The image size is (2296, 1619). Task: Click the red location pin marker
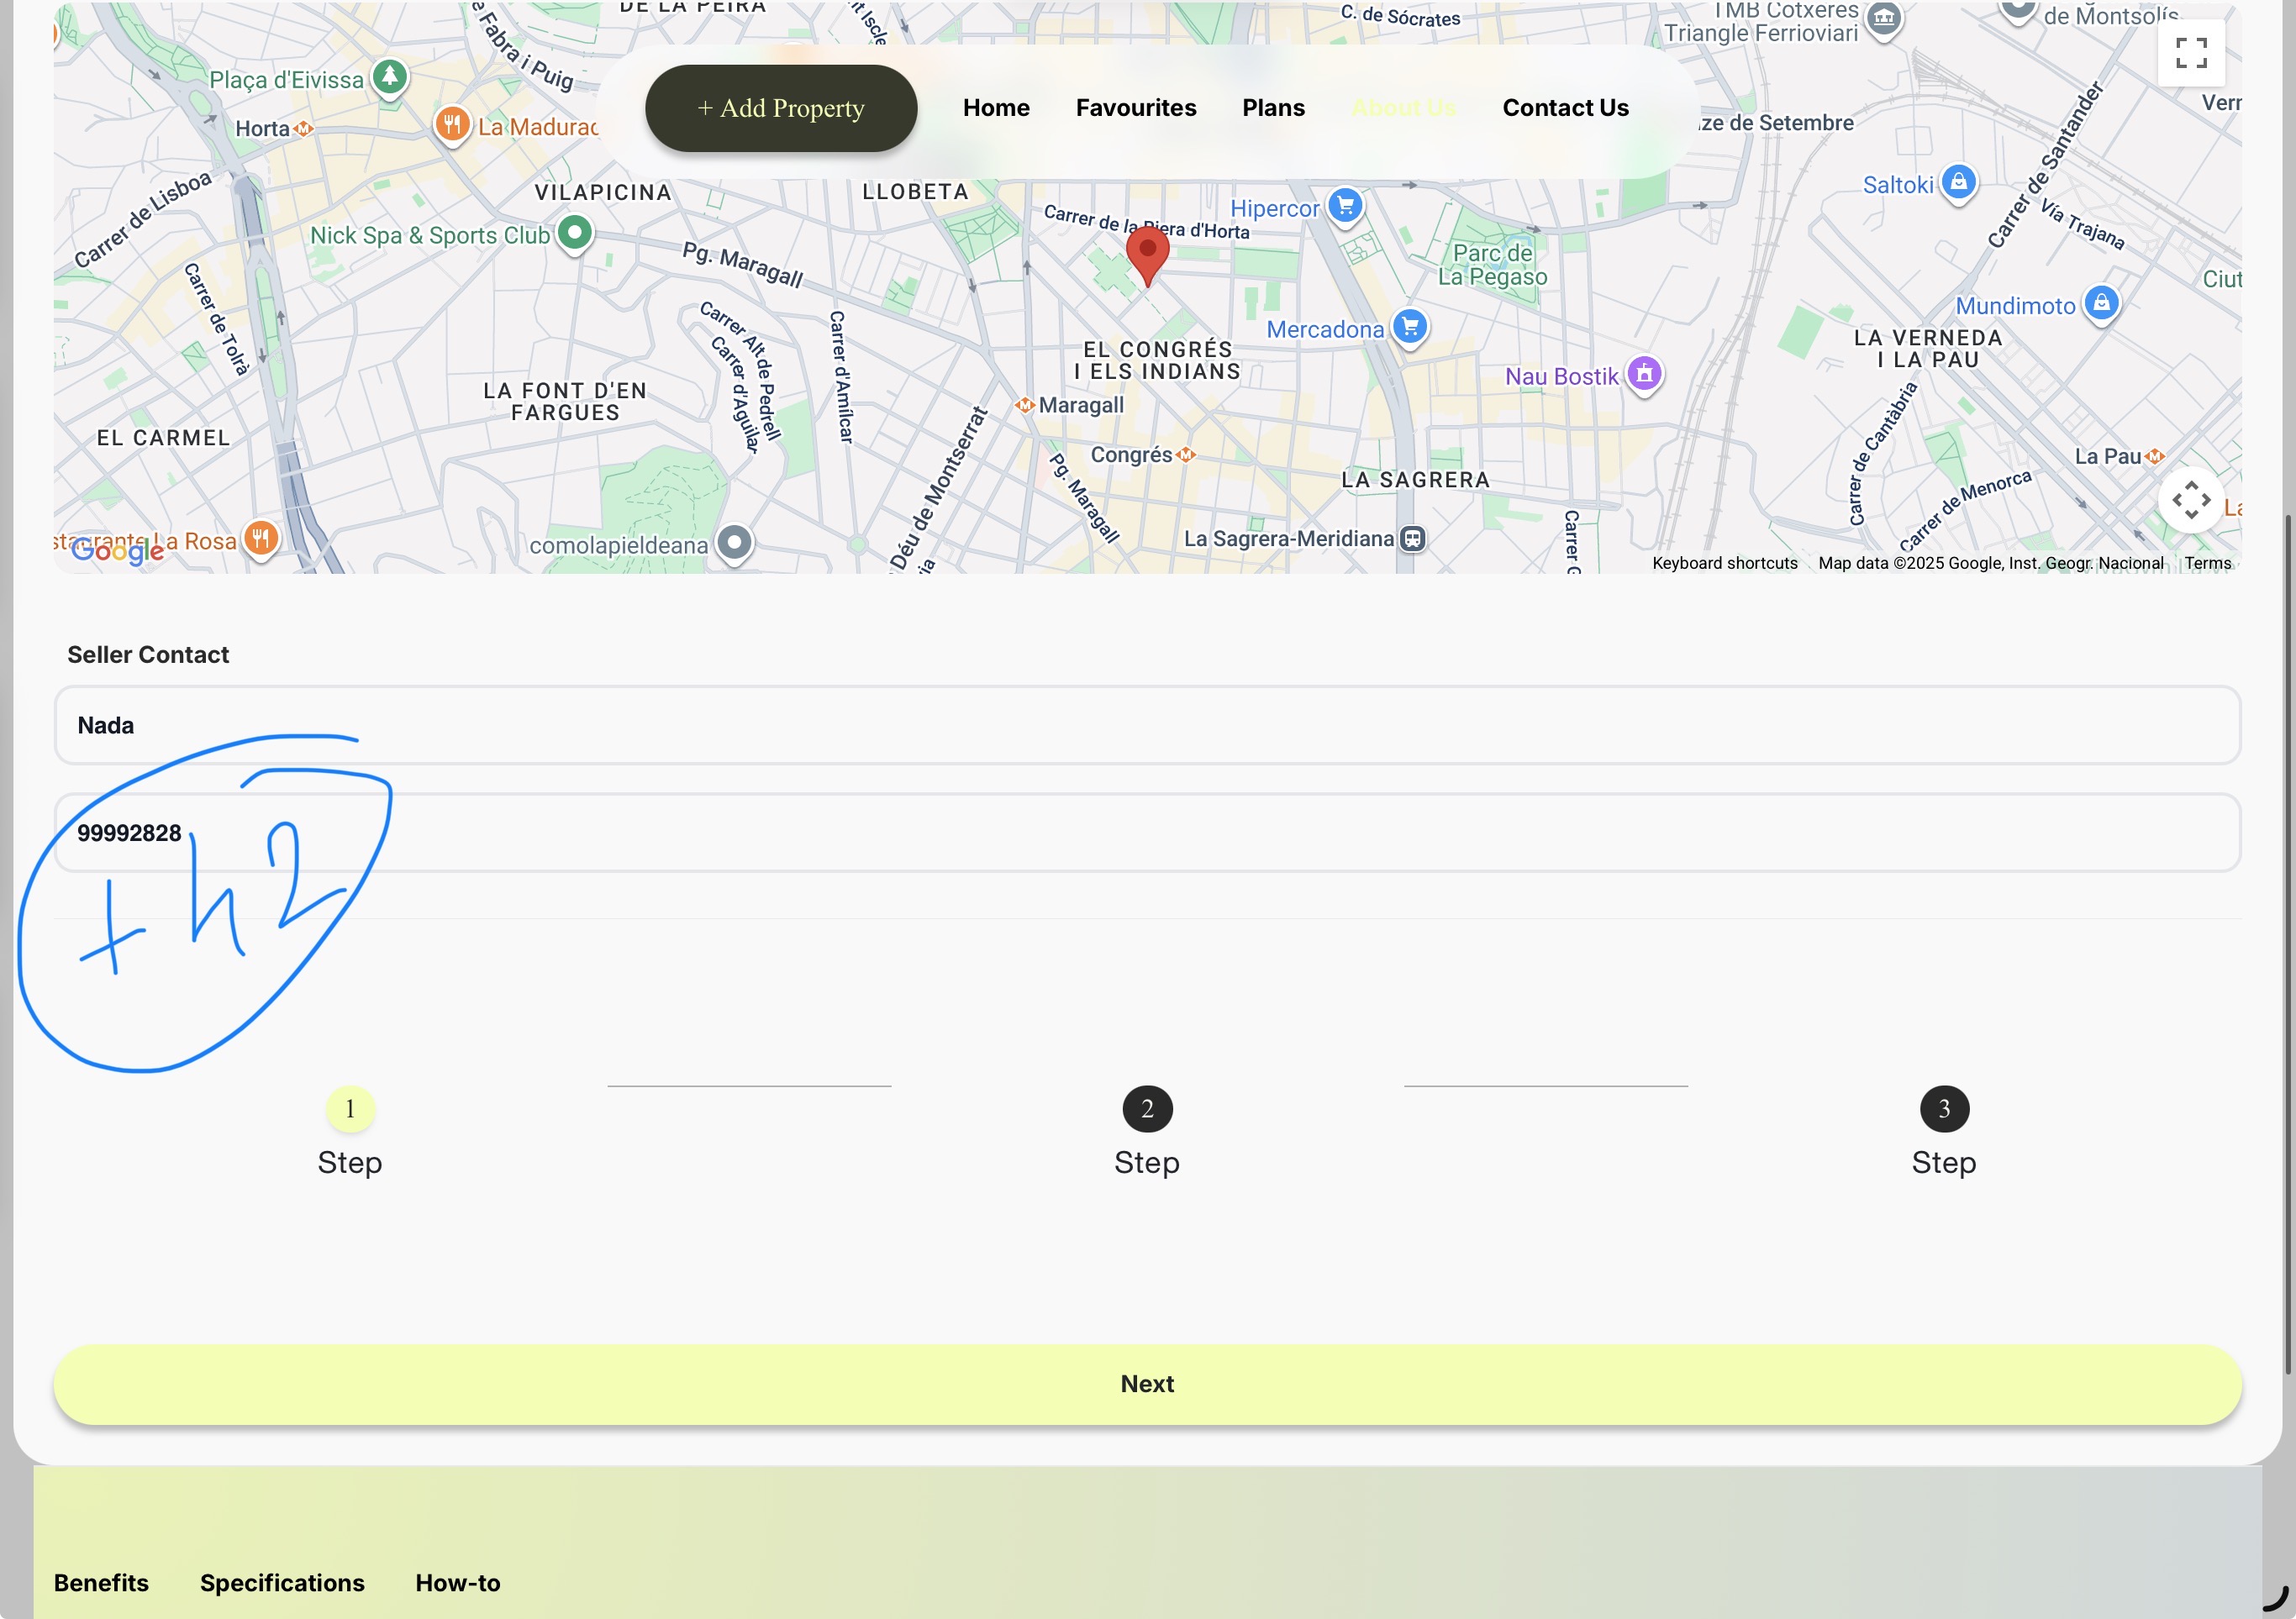[x=1147, y=253]
